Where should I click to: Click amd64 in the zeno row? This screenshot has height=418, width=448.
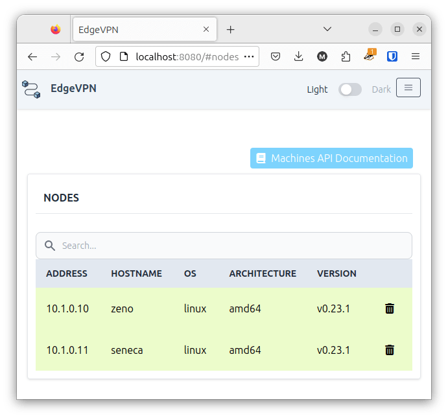point(245,308)
